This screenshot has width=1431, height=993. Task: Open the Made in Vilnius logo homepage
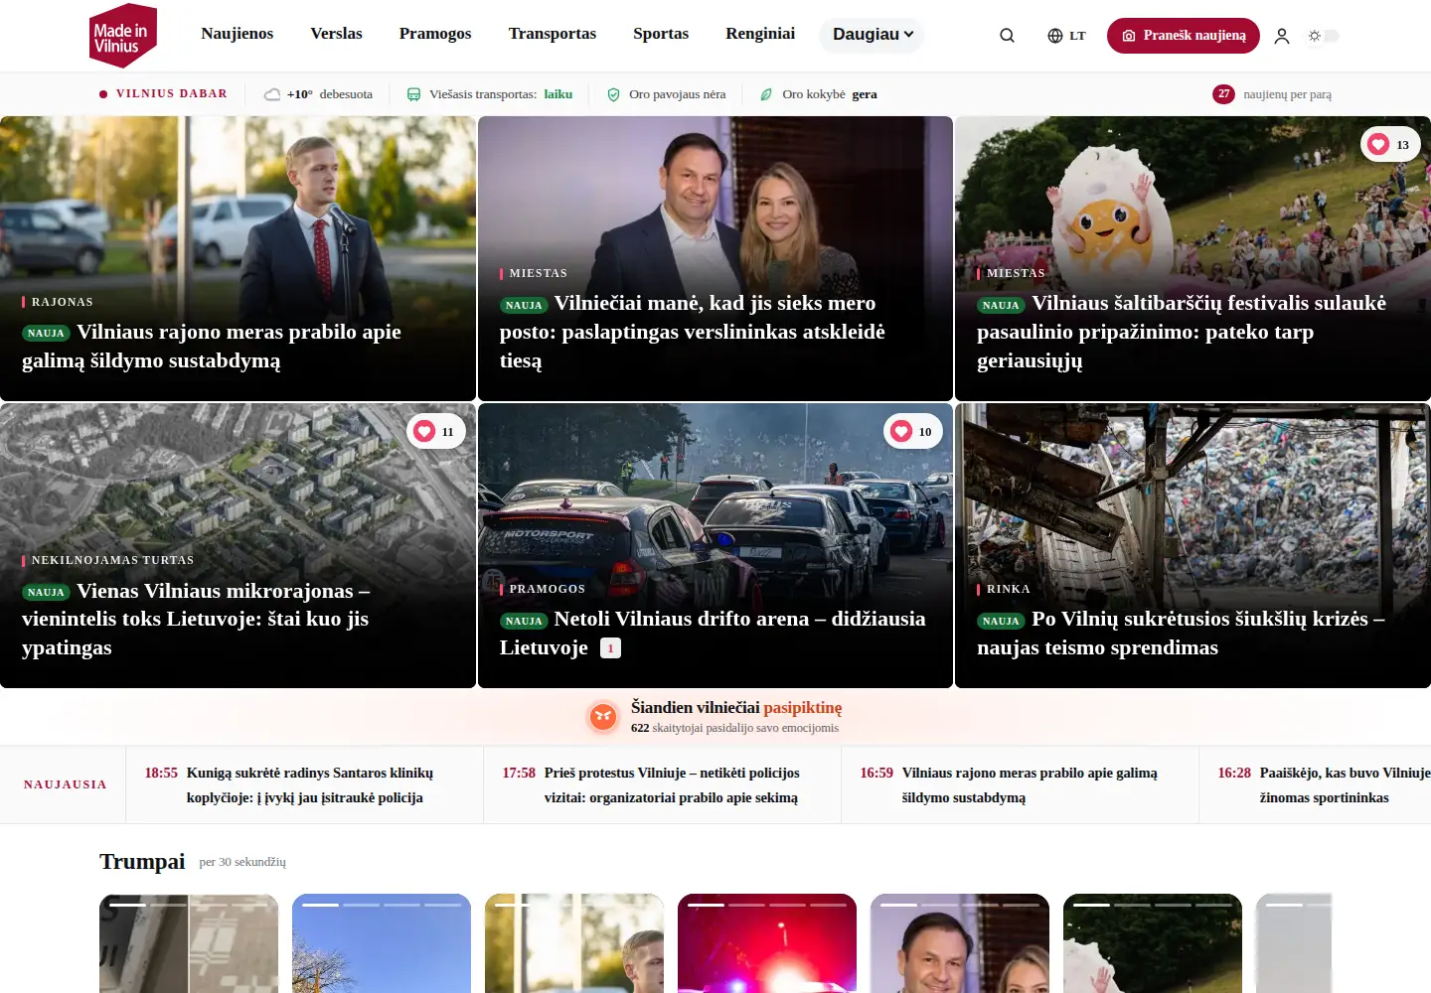point(123,36)
